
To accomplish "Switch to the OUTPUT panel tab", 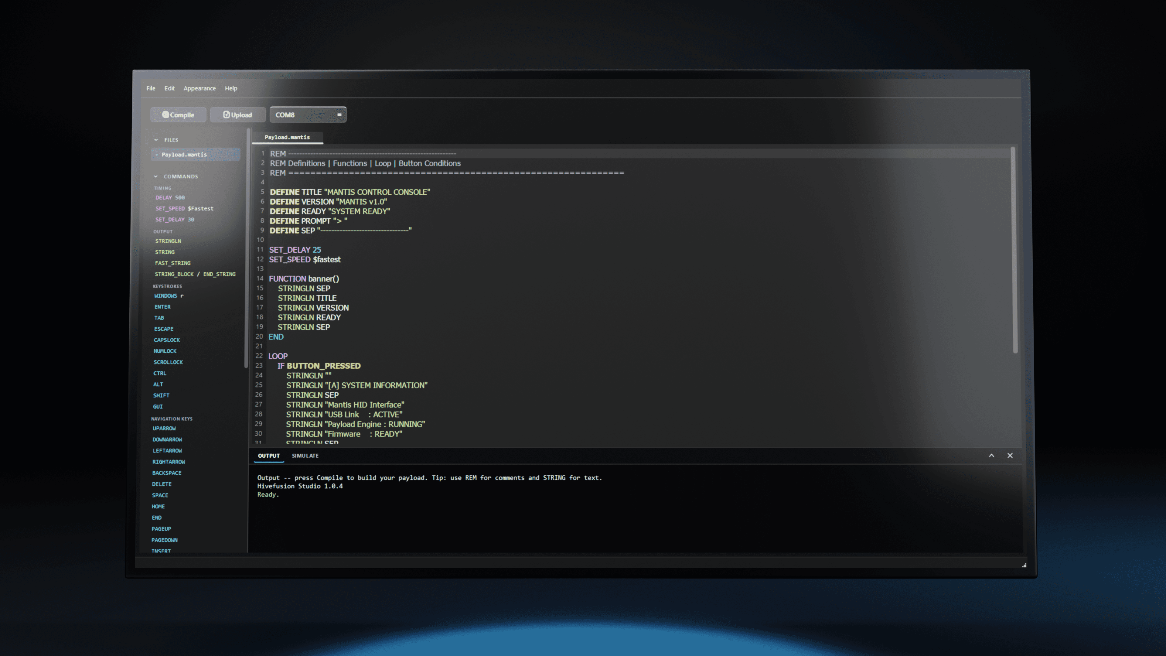I will coord(269,456).
